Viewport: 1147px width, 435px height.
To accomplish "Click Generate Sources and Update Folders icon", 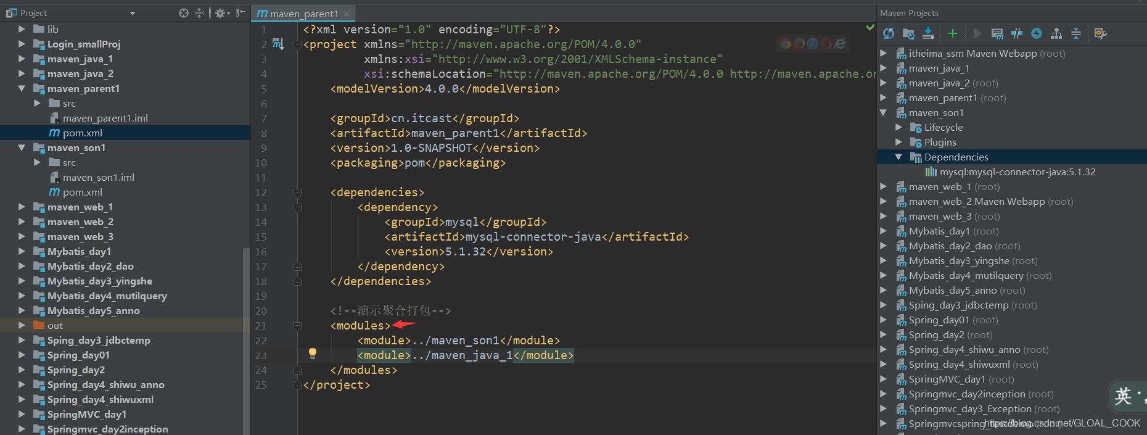I will coord(909,33).
